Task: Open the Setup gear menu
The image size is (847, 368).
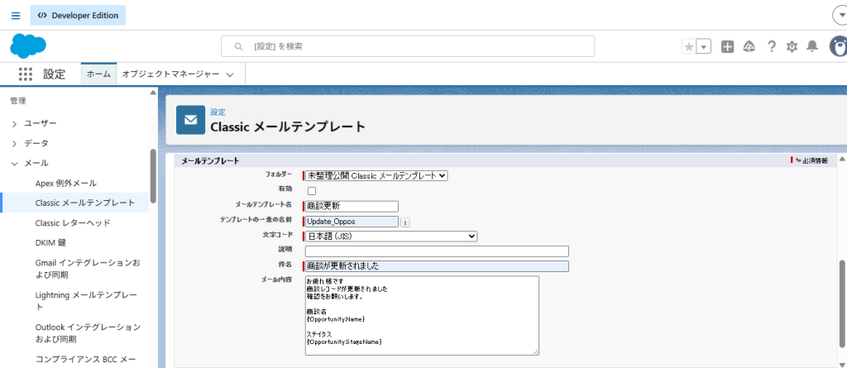Action: tap(792, 47)
